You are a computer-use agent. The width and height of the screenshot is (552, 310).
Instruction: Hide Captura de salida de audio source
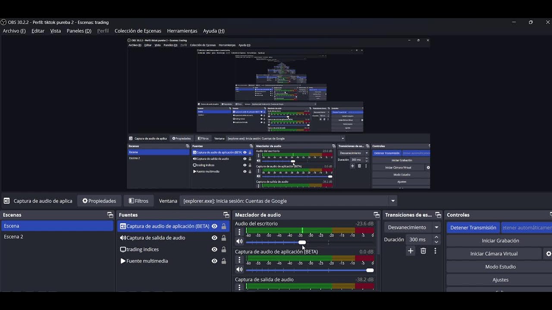point(214,238)
